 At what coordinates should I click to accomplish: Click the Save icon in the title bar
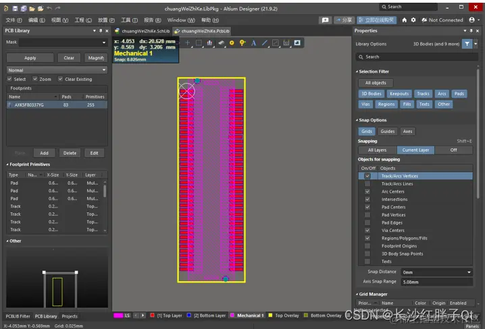click(15, 8)
